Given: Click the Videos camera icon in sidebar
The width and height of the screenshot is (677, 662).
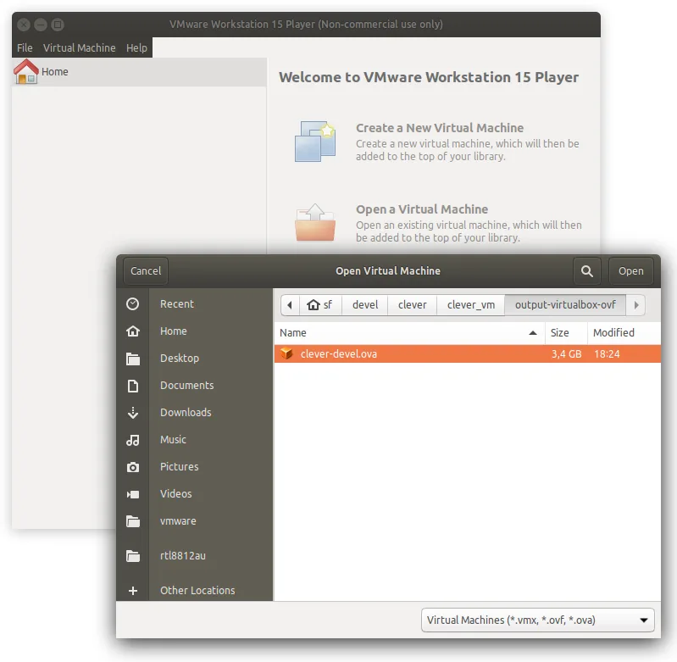Looking at the screenshot, I should [x=133, y=494].
